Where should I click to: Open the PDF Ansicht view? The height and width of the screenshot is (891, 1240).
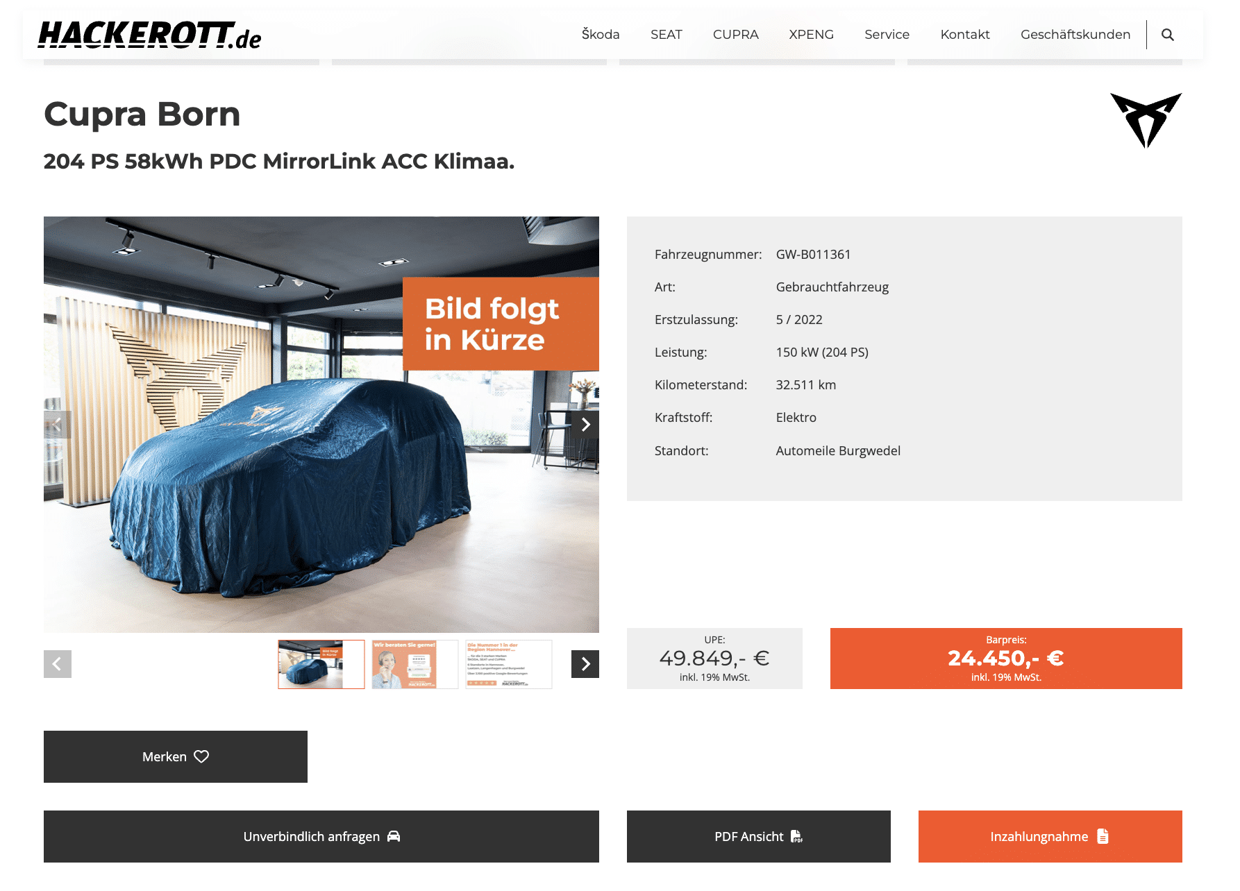[x=759, y=836]
